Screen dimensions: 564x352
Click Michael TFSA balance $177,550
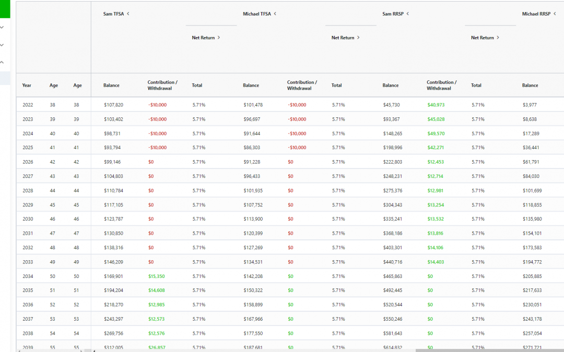253,333
